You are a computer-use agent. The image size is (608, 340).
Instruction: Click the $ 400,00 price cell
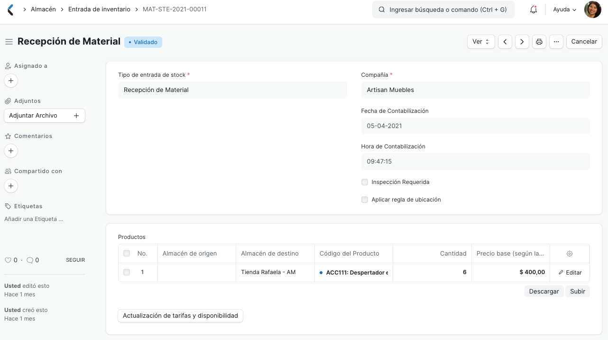[x=511, y=273]
